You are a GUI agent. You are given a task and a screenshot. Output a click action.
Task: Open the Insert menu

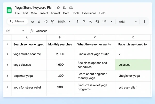click(x=44, y=13)
